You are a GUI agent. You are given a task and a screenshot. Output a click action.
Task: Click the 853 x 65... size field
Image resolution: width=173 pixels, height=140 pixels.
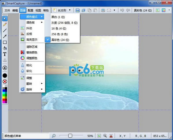(160, 136)
